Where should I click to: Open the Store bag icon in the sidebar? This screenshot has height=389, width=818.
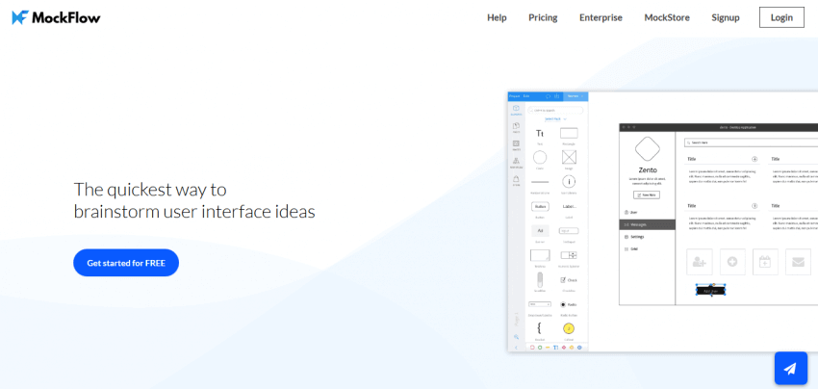[516, 180]
